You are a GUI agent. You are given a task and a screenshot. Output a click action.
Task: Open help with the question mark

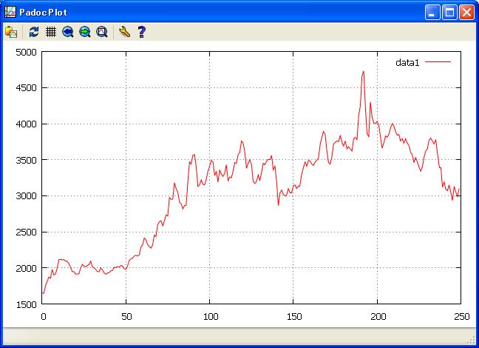pos(142,32)
